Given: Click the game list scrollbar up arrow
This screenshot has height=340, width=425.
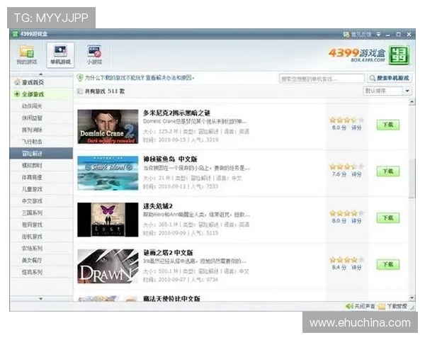Looking at the screenshot, I should [x=412, y=102].
